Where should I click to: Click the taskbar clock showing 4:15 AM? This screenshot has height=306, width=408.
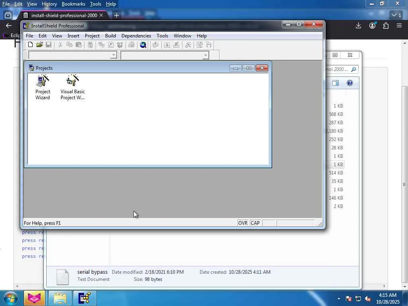[x=388, y=298]
